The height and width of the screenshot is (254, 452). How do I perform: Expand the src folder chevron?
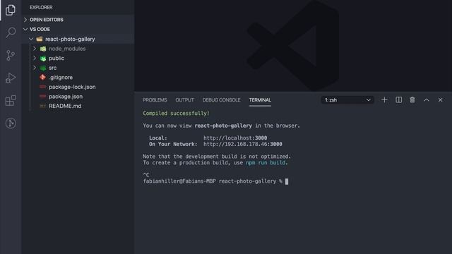(x=35, y=68)
